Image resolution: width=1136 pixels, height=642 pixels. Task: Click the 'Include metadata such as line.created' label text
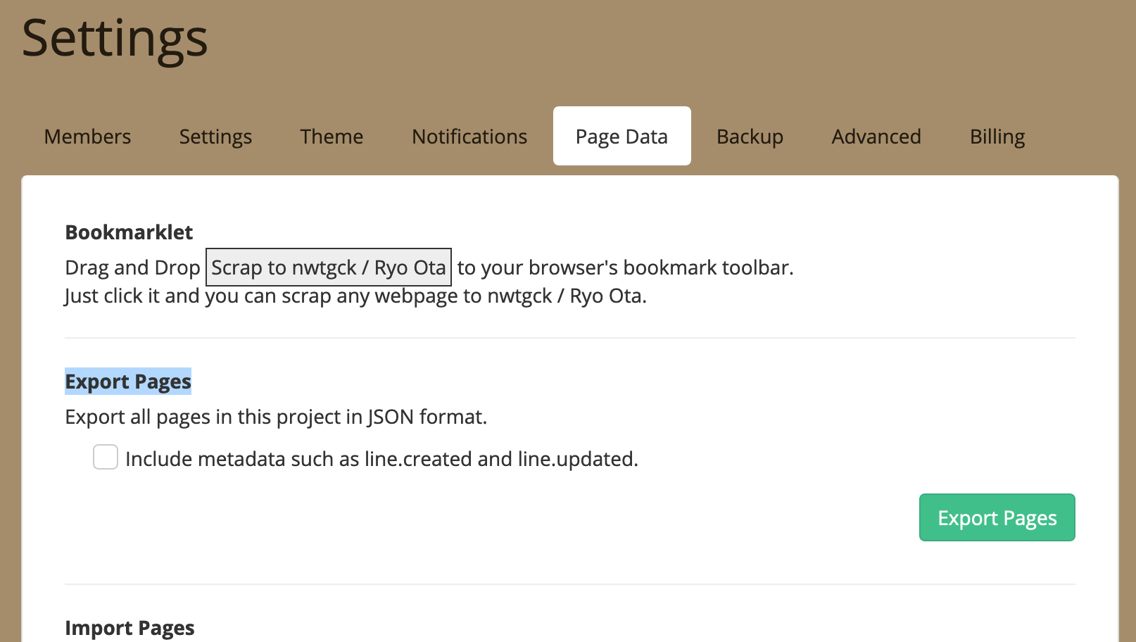click(x=381, y=459)
